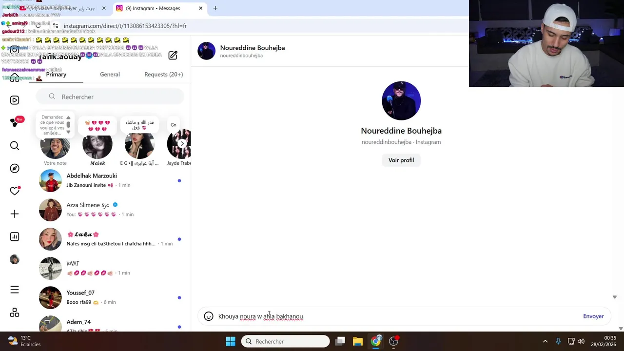Start a new message with the compose icon
The width and height of the screenshot is (624, 351).
click(x=173, y=55)
